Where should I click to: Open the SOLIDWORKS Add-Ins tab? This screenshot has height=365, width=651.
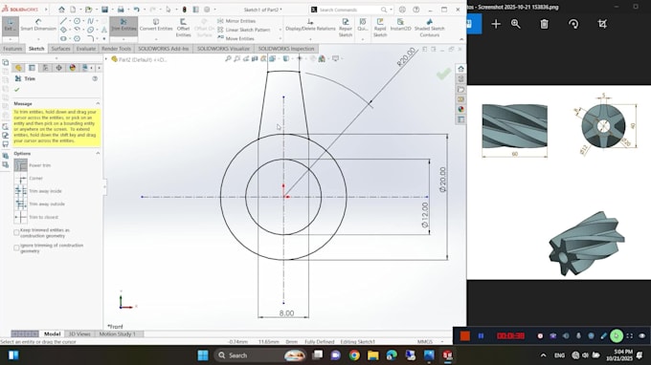[163, 49]
